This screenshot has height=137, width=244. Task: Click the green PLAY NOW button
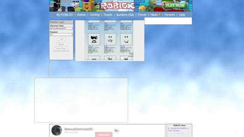(x=175, y=6)
